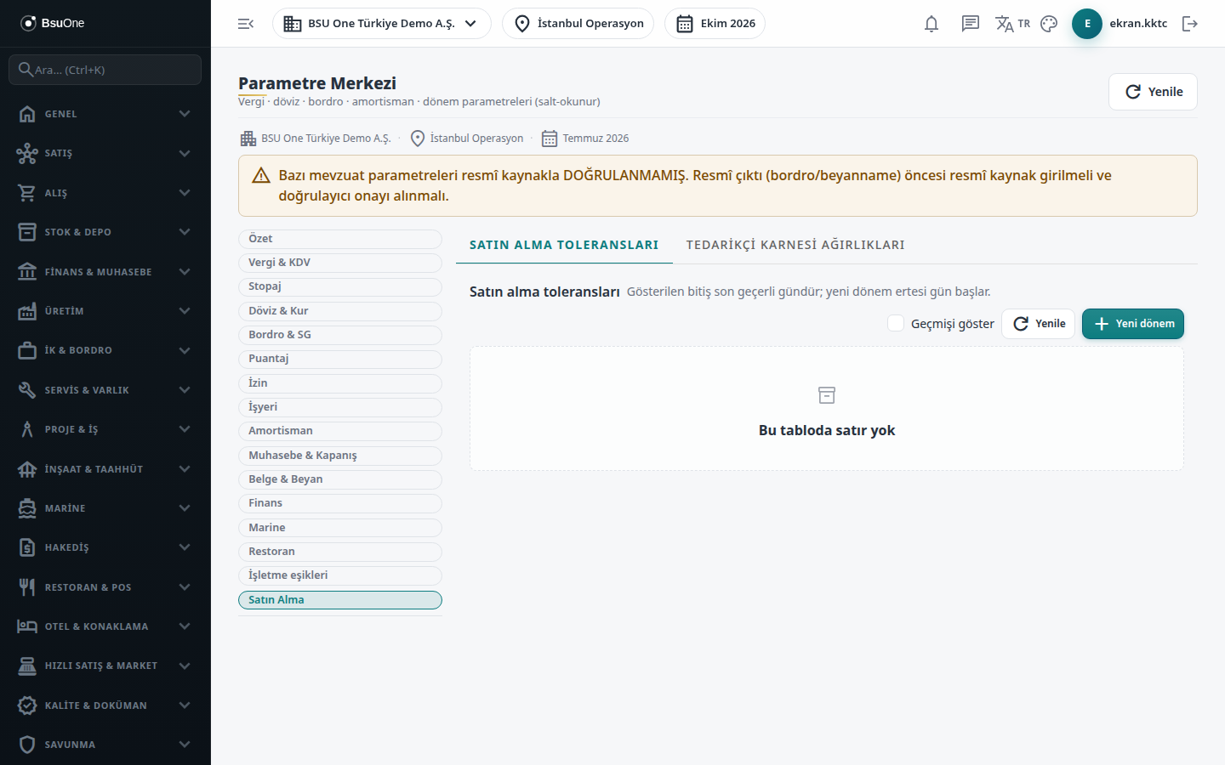The width and height of the screenshot is (1225, 765).
Task: Expand the Otel & Konaklama section
Action: click(105, 626)
